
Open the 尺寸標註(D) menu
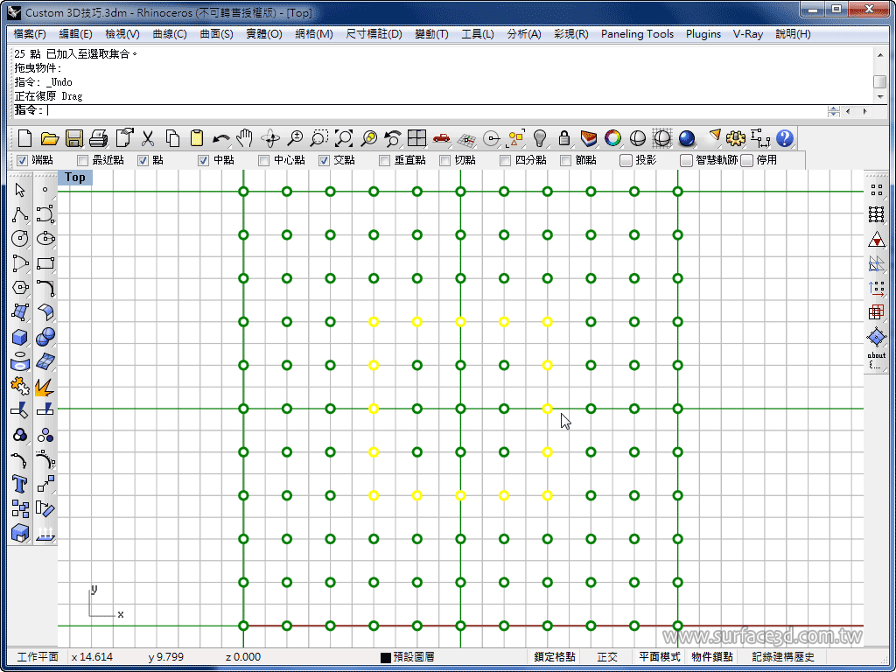pos(374,34)
